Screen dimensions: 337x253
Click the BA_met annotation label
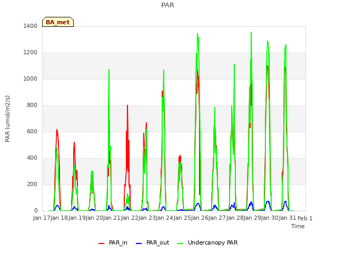pos(58,22)
